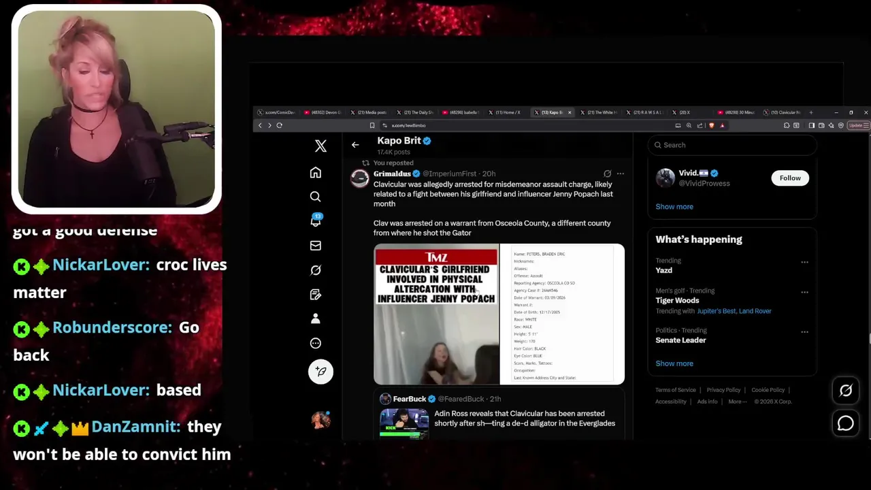Open Vivid profile avatar in suggestions

click(x=665, y=178)
